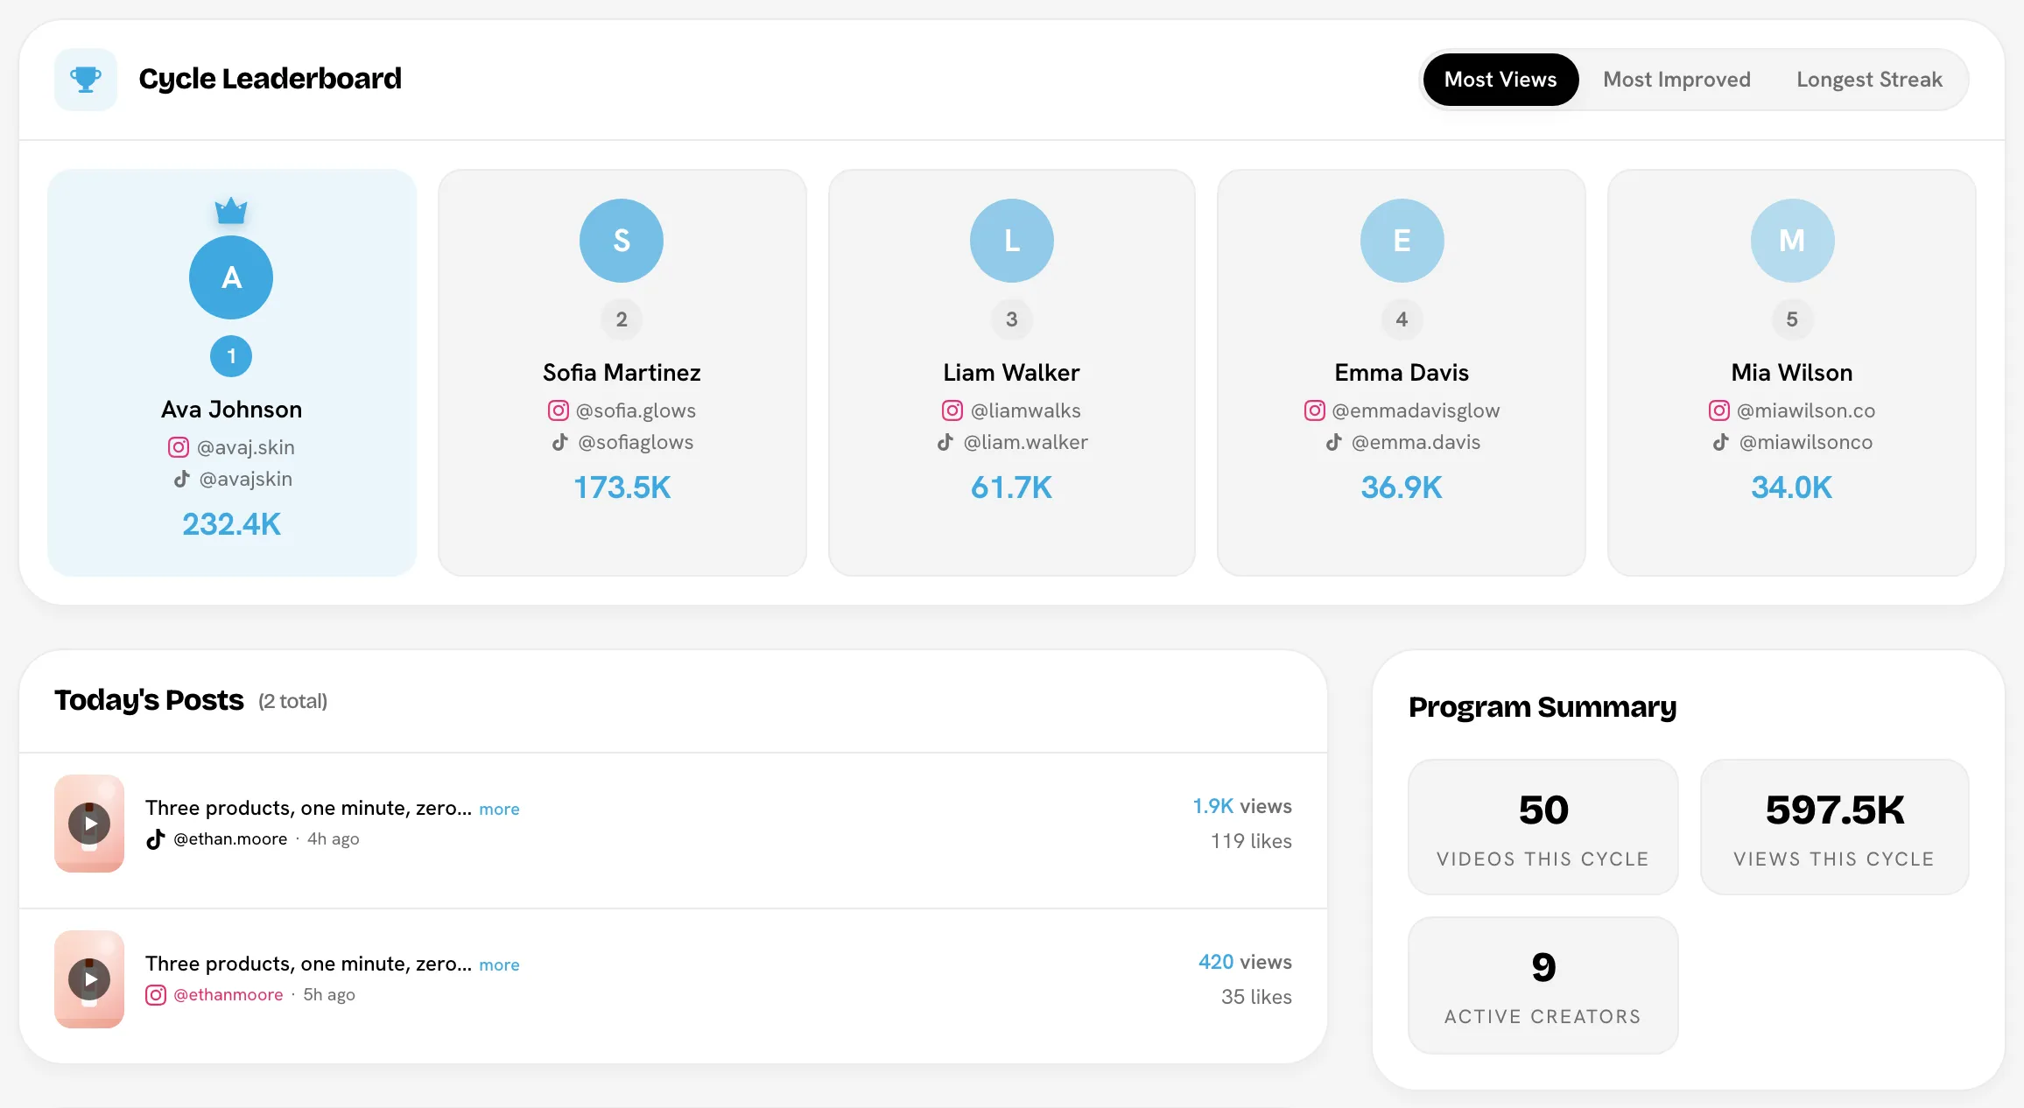Click Mia Wilson's avatar circle M
This screenshot has width=2024, height=1108.
[1792, 241]
